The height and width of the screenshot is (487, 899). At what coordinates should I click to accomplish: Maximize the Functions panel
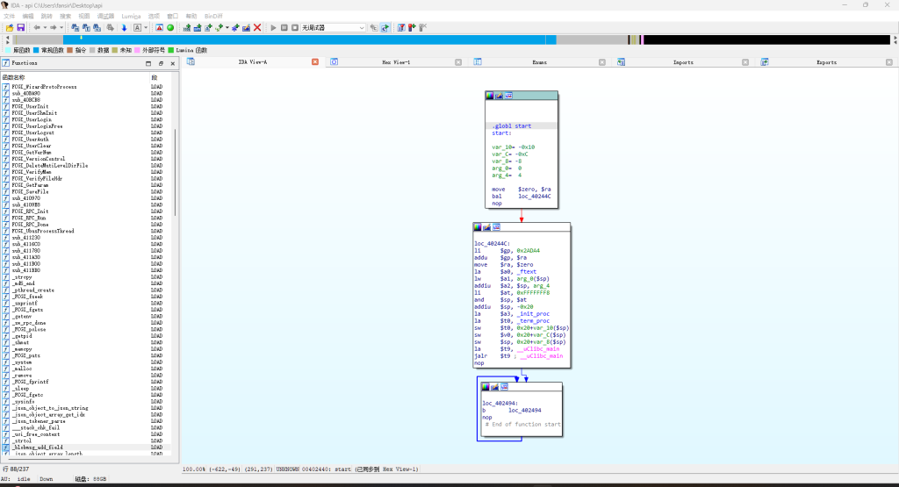(148, 63)
